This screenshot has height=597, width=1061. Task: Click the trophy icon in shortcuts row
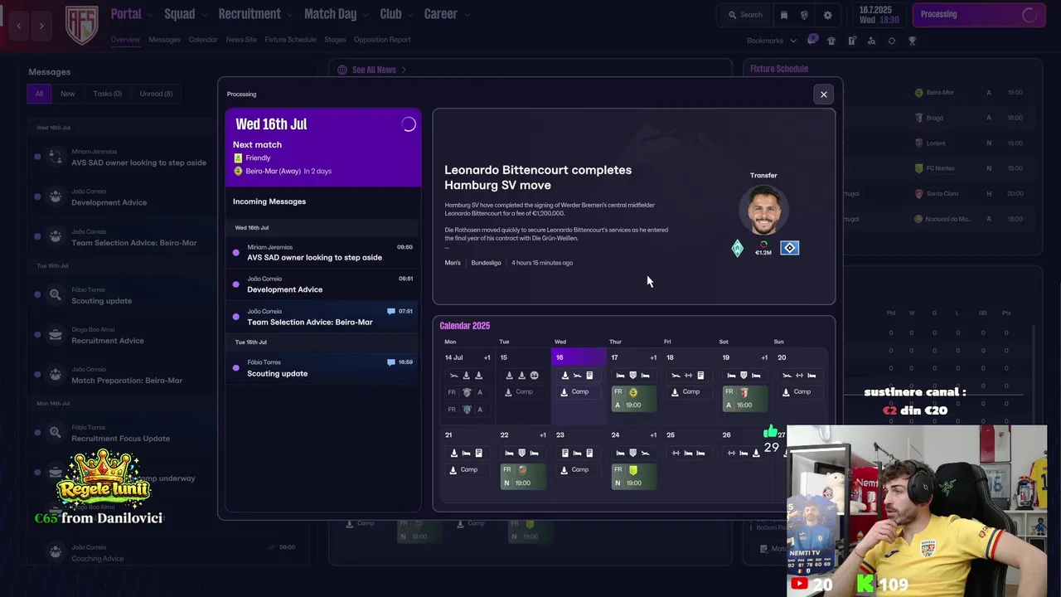point(913,41)
